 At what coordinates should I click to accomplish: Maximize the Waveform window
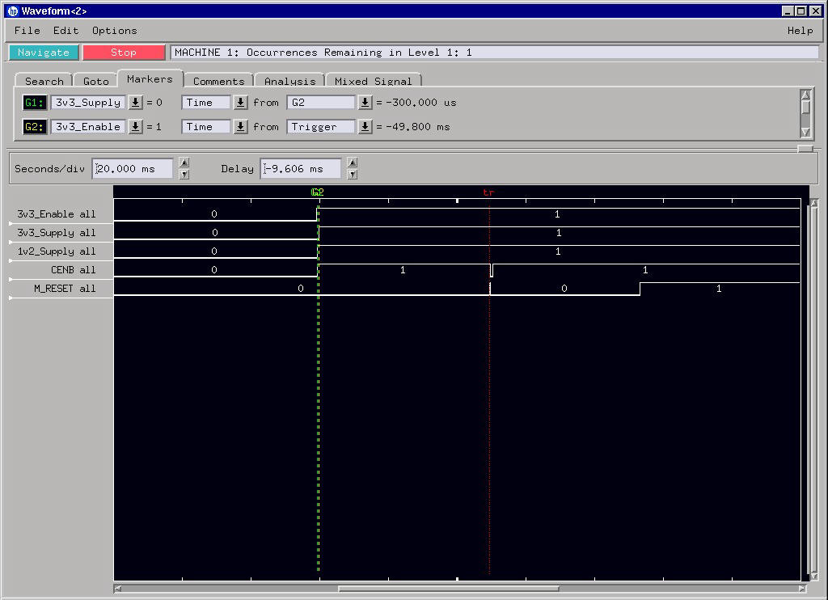coord(801,11)
